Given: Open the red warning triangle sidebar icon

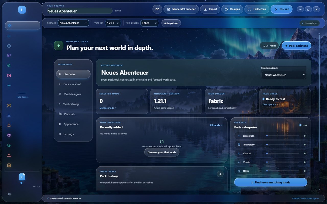Looking at the screenshot, I should 9,155.
